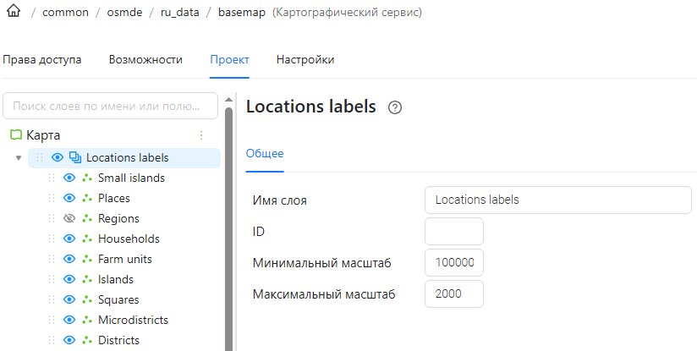The height and width of the screenshot is (351, 697).
Task: Hide the Small islands layer
Action: click(x=69, y=178)
